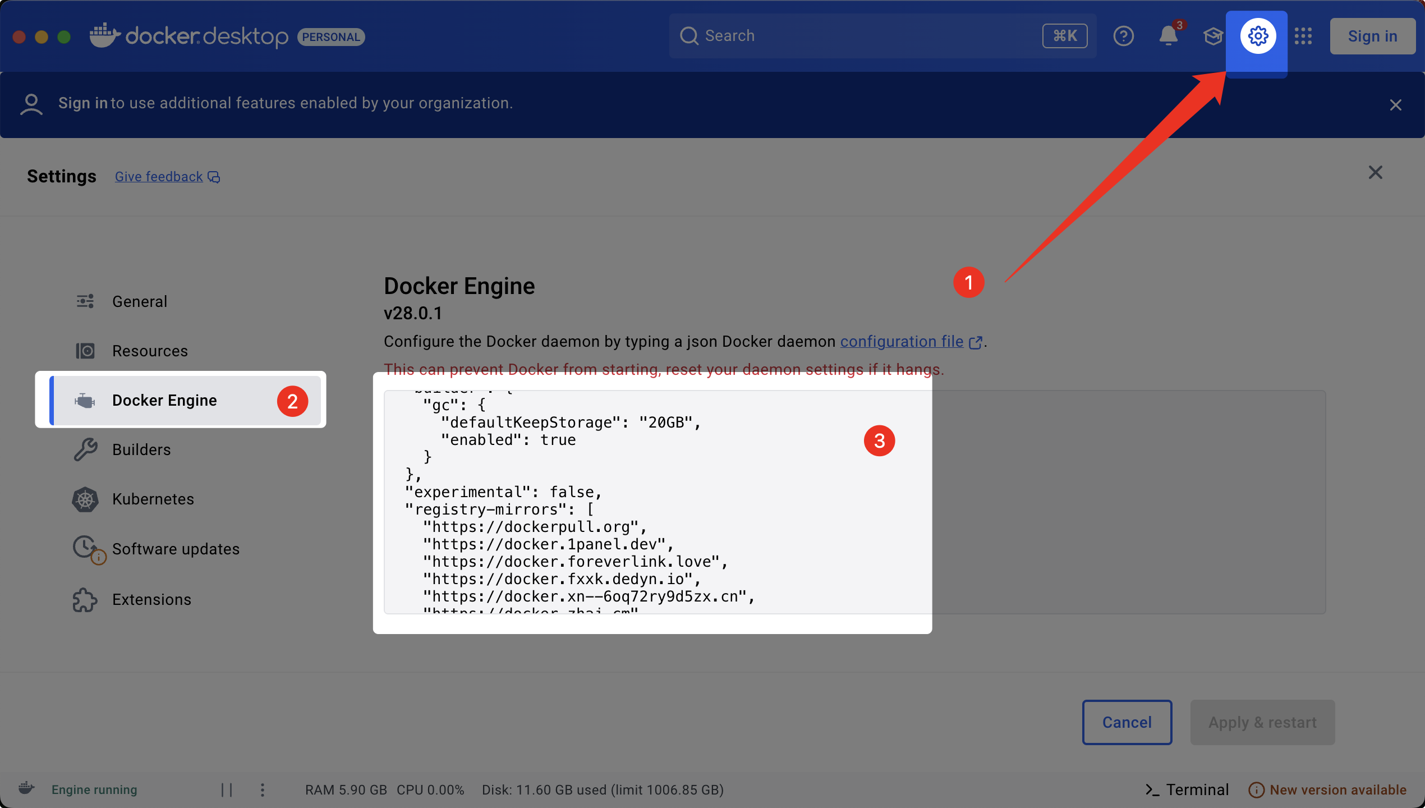1425x808 pixels.
Task: Open Software updates section
Action: tap(175, 549)
